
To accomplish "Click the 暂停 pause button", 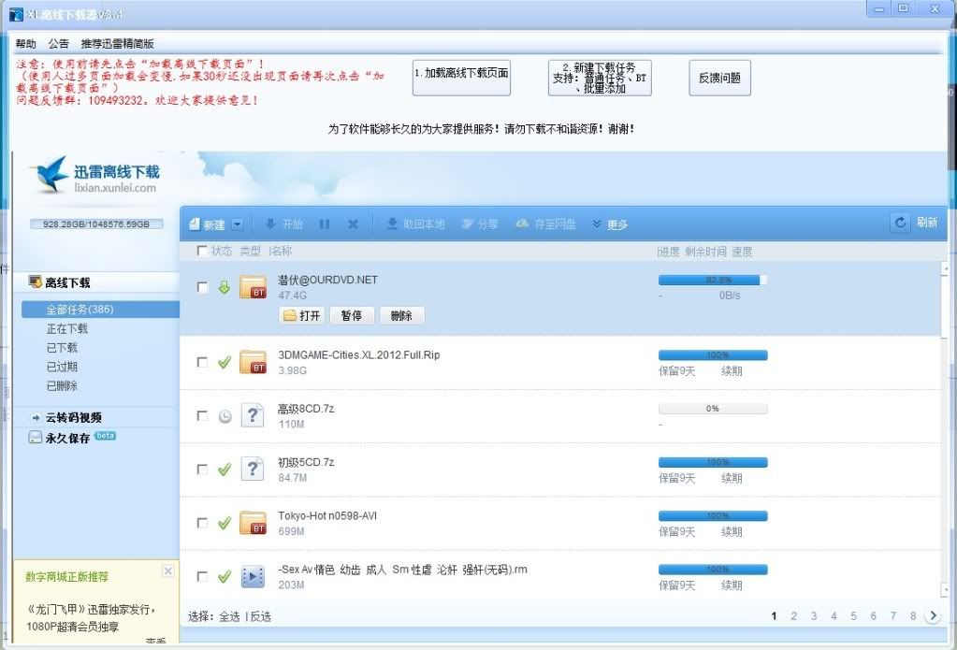I will click(352, 315).
